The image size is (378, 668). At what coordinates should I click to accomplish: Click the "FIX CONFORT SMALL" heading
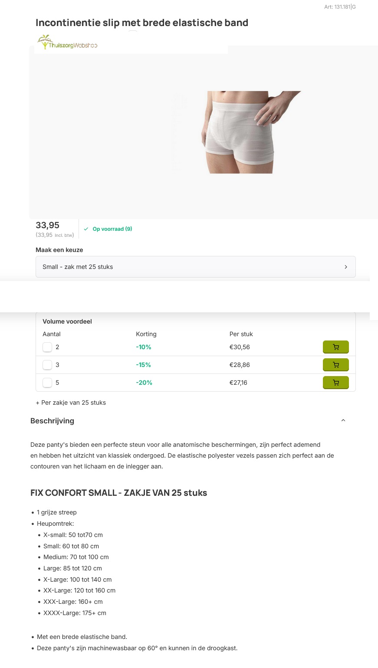(x=118, y=493)
